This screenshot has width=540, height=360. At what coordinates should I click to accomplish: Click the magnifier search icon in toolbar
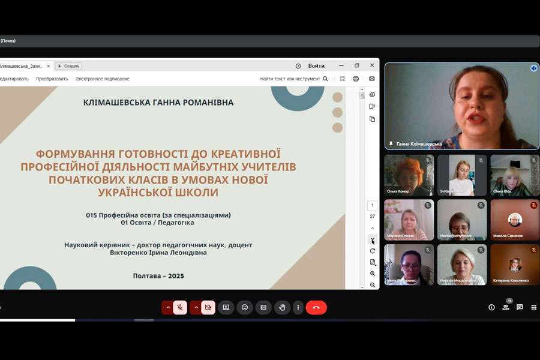click(325, 79)
